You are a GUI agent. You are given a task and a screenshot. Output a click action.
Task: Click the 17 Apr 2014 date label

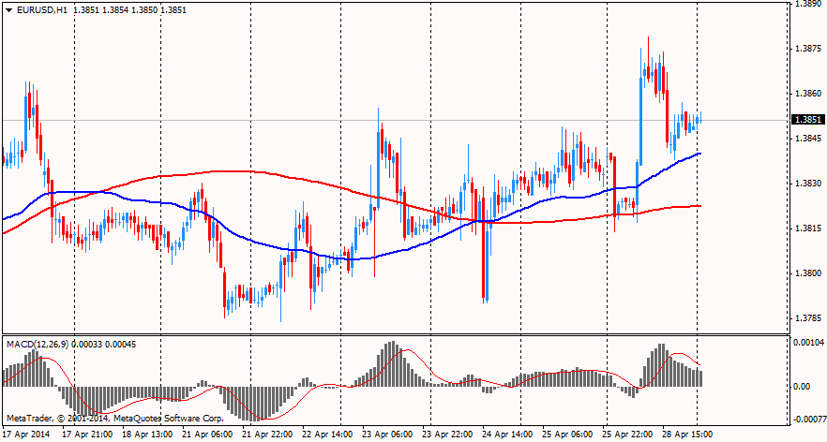pyautogui.click(x=25, y=435)
